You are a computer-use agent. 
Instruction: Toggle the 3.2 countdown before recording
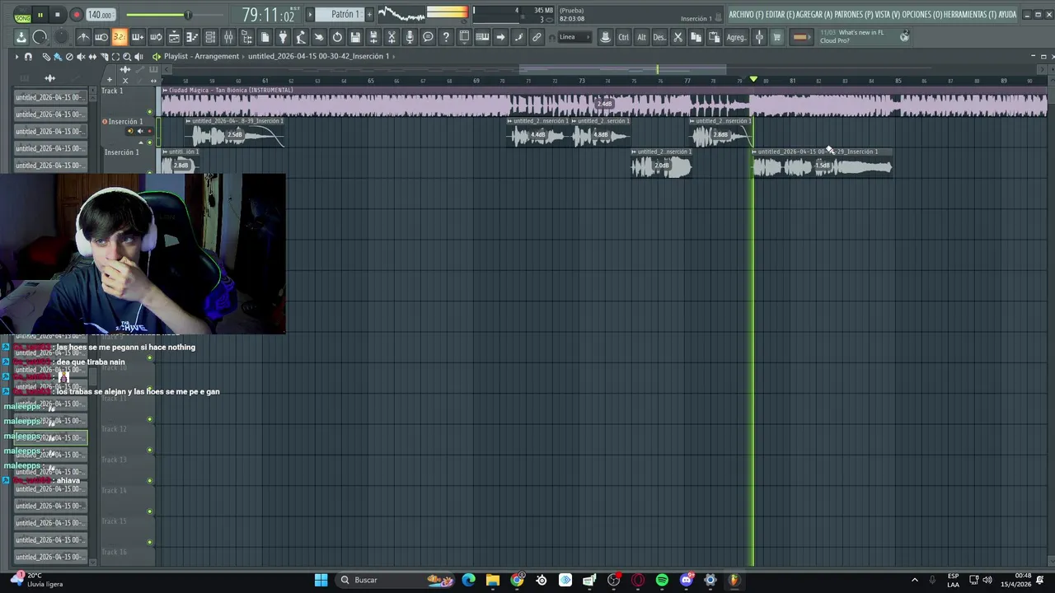tap(120, 37)
